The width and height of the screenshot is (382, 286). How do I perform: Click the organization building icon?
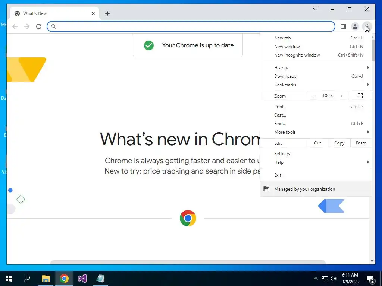pyautogui.click(x=266, y=189)
